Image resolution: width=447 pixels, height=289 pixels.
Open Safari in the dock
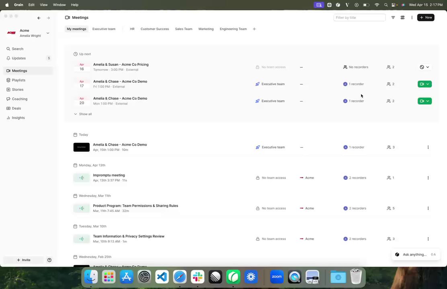click(180, 277)
